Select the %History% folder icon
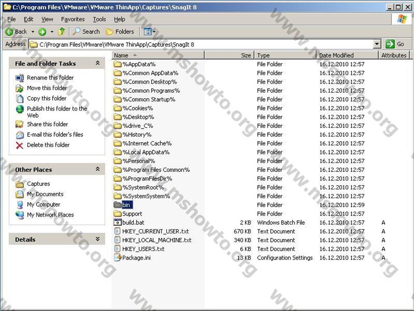The height and width of the screenshot is (311, 414). (x=118, y=135)
